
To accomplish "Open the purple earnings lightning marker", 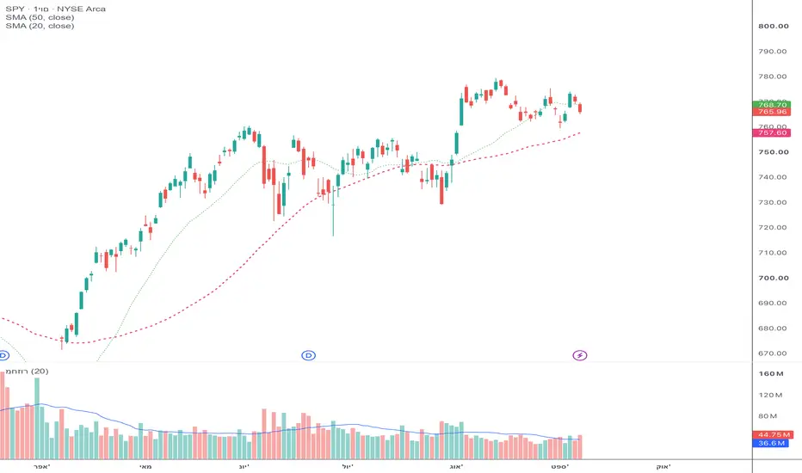I will point(579,355).
